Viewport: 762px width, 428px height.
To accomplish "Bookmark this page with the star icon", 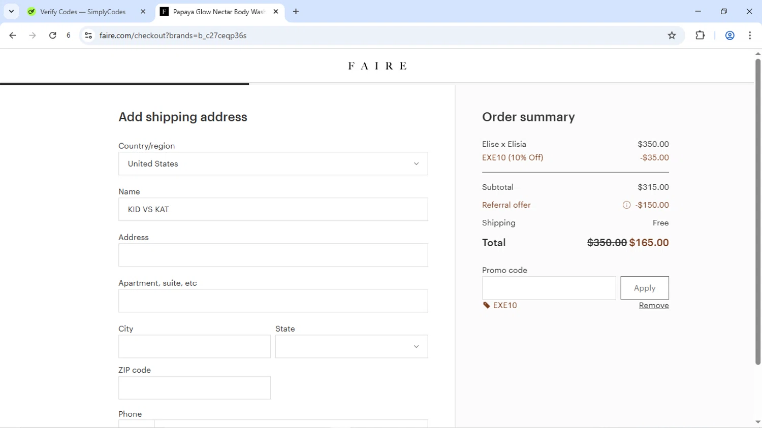I will (x=672, y=36).
